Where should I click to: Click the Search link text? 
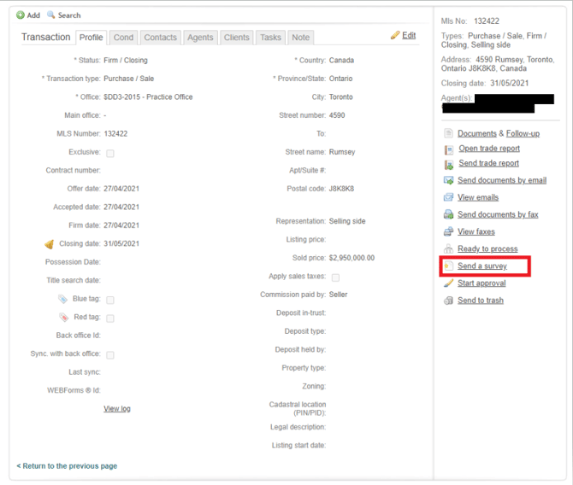(69, 15)
